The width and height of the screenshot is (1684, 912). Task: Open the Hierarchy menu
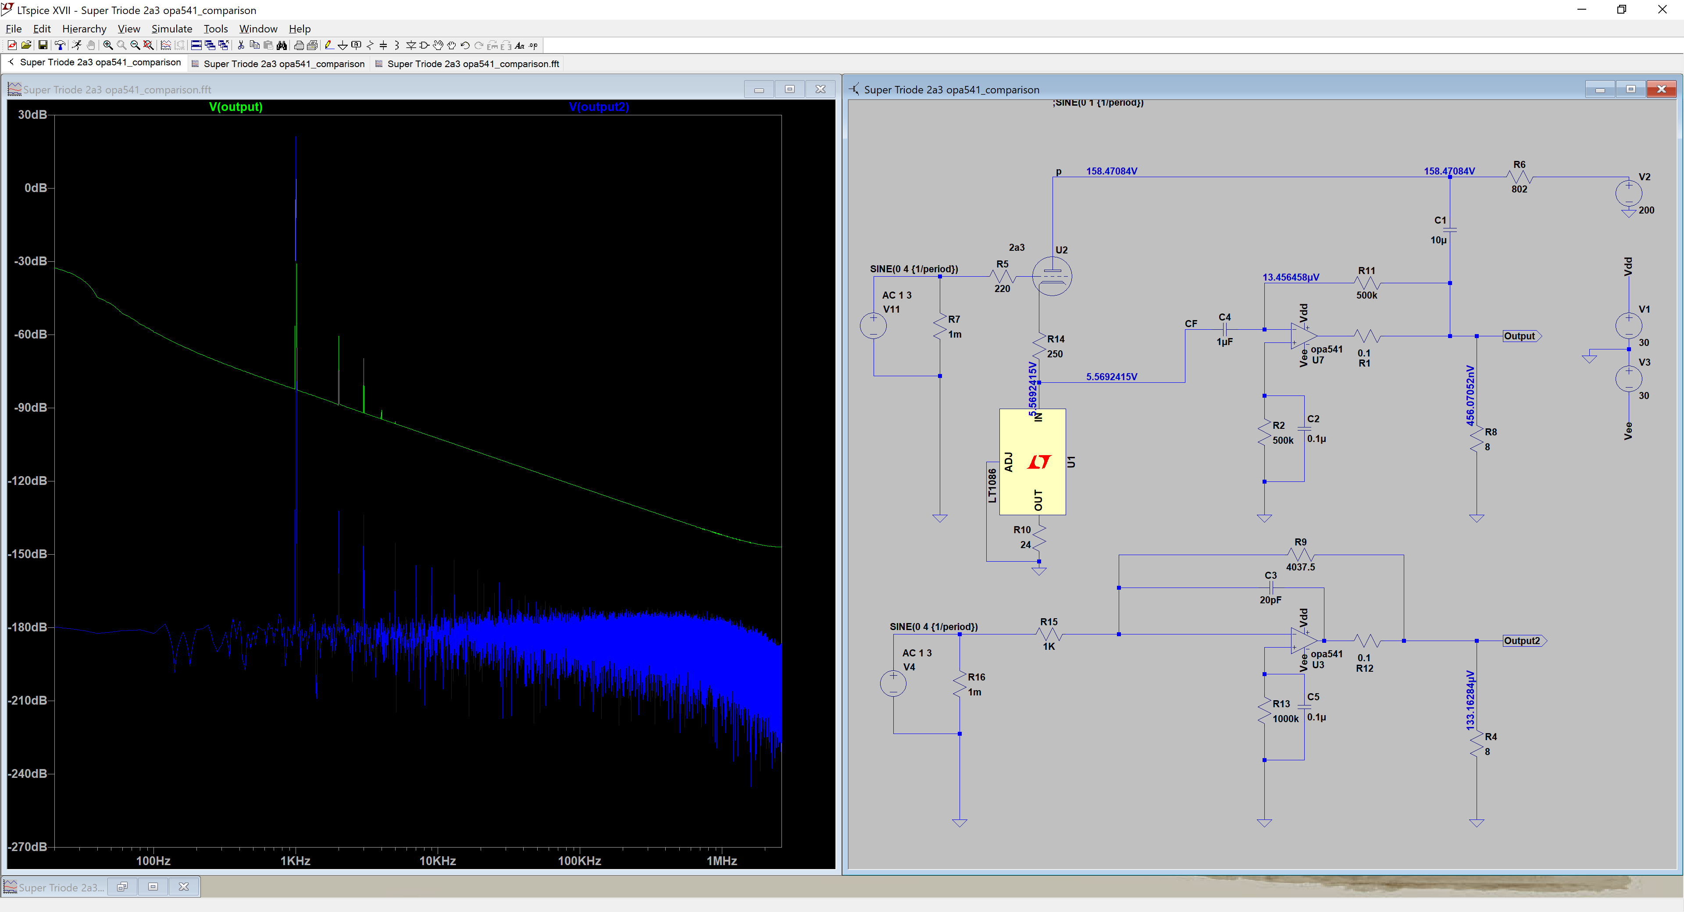click(x=84, y=29)
